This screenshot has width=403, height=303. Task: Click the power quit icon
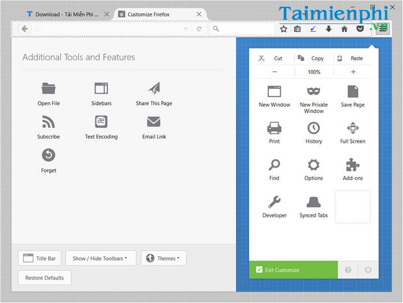tap(368, 269)
